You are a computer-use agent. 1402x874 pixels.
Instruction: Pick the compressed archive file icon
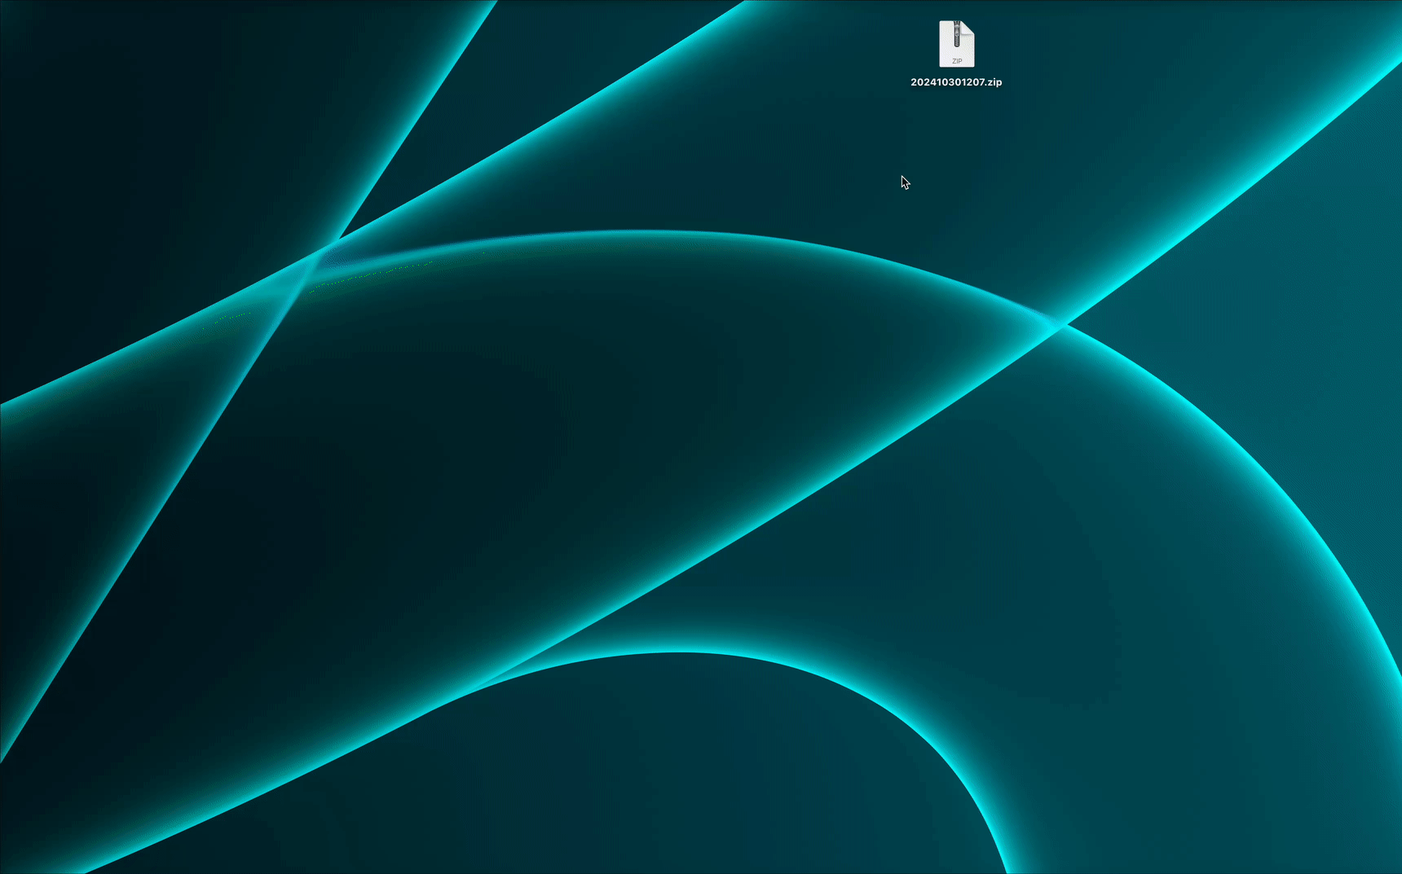(x=956, y=44)
